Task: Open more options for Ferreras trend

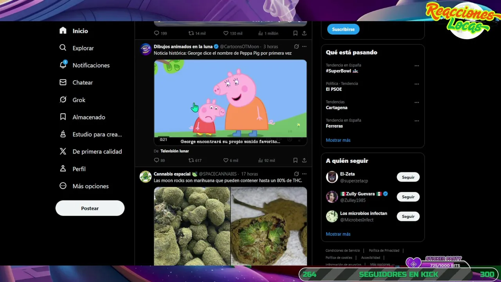Action: coord(417,121)
